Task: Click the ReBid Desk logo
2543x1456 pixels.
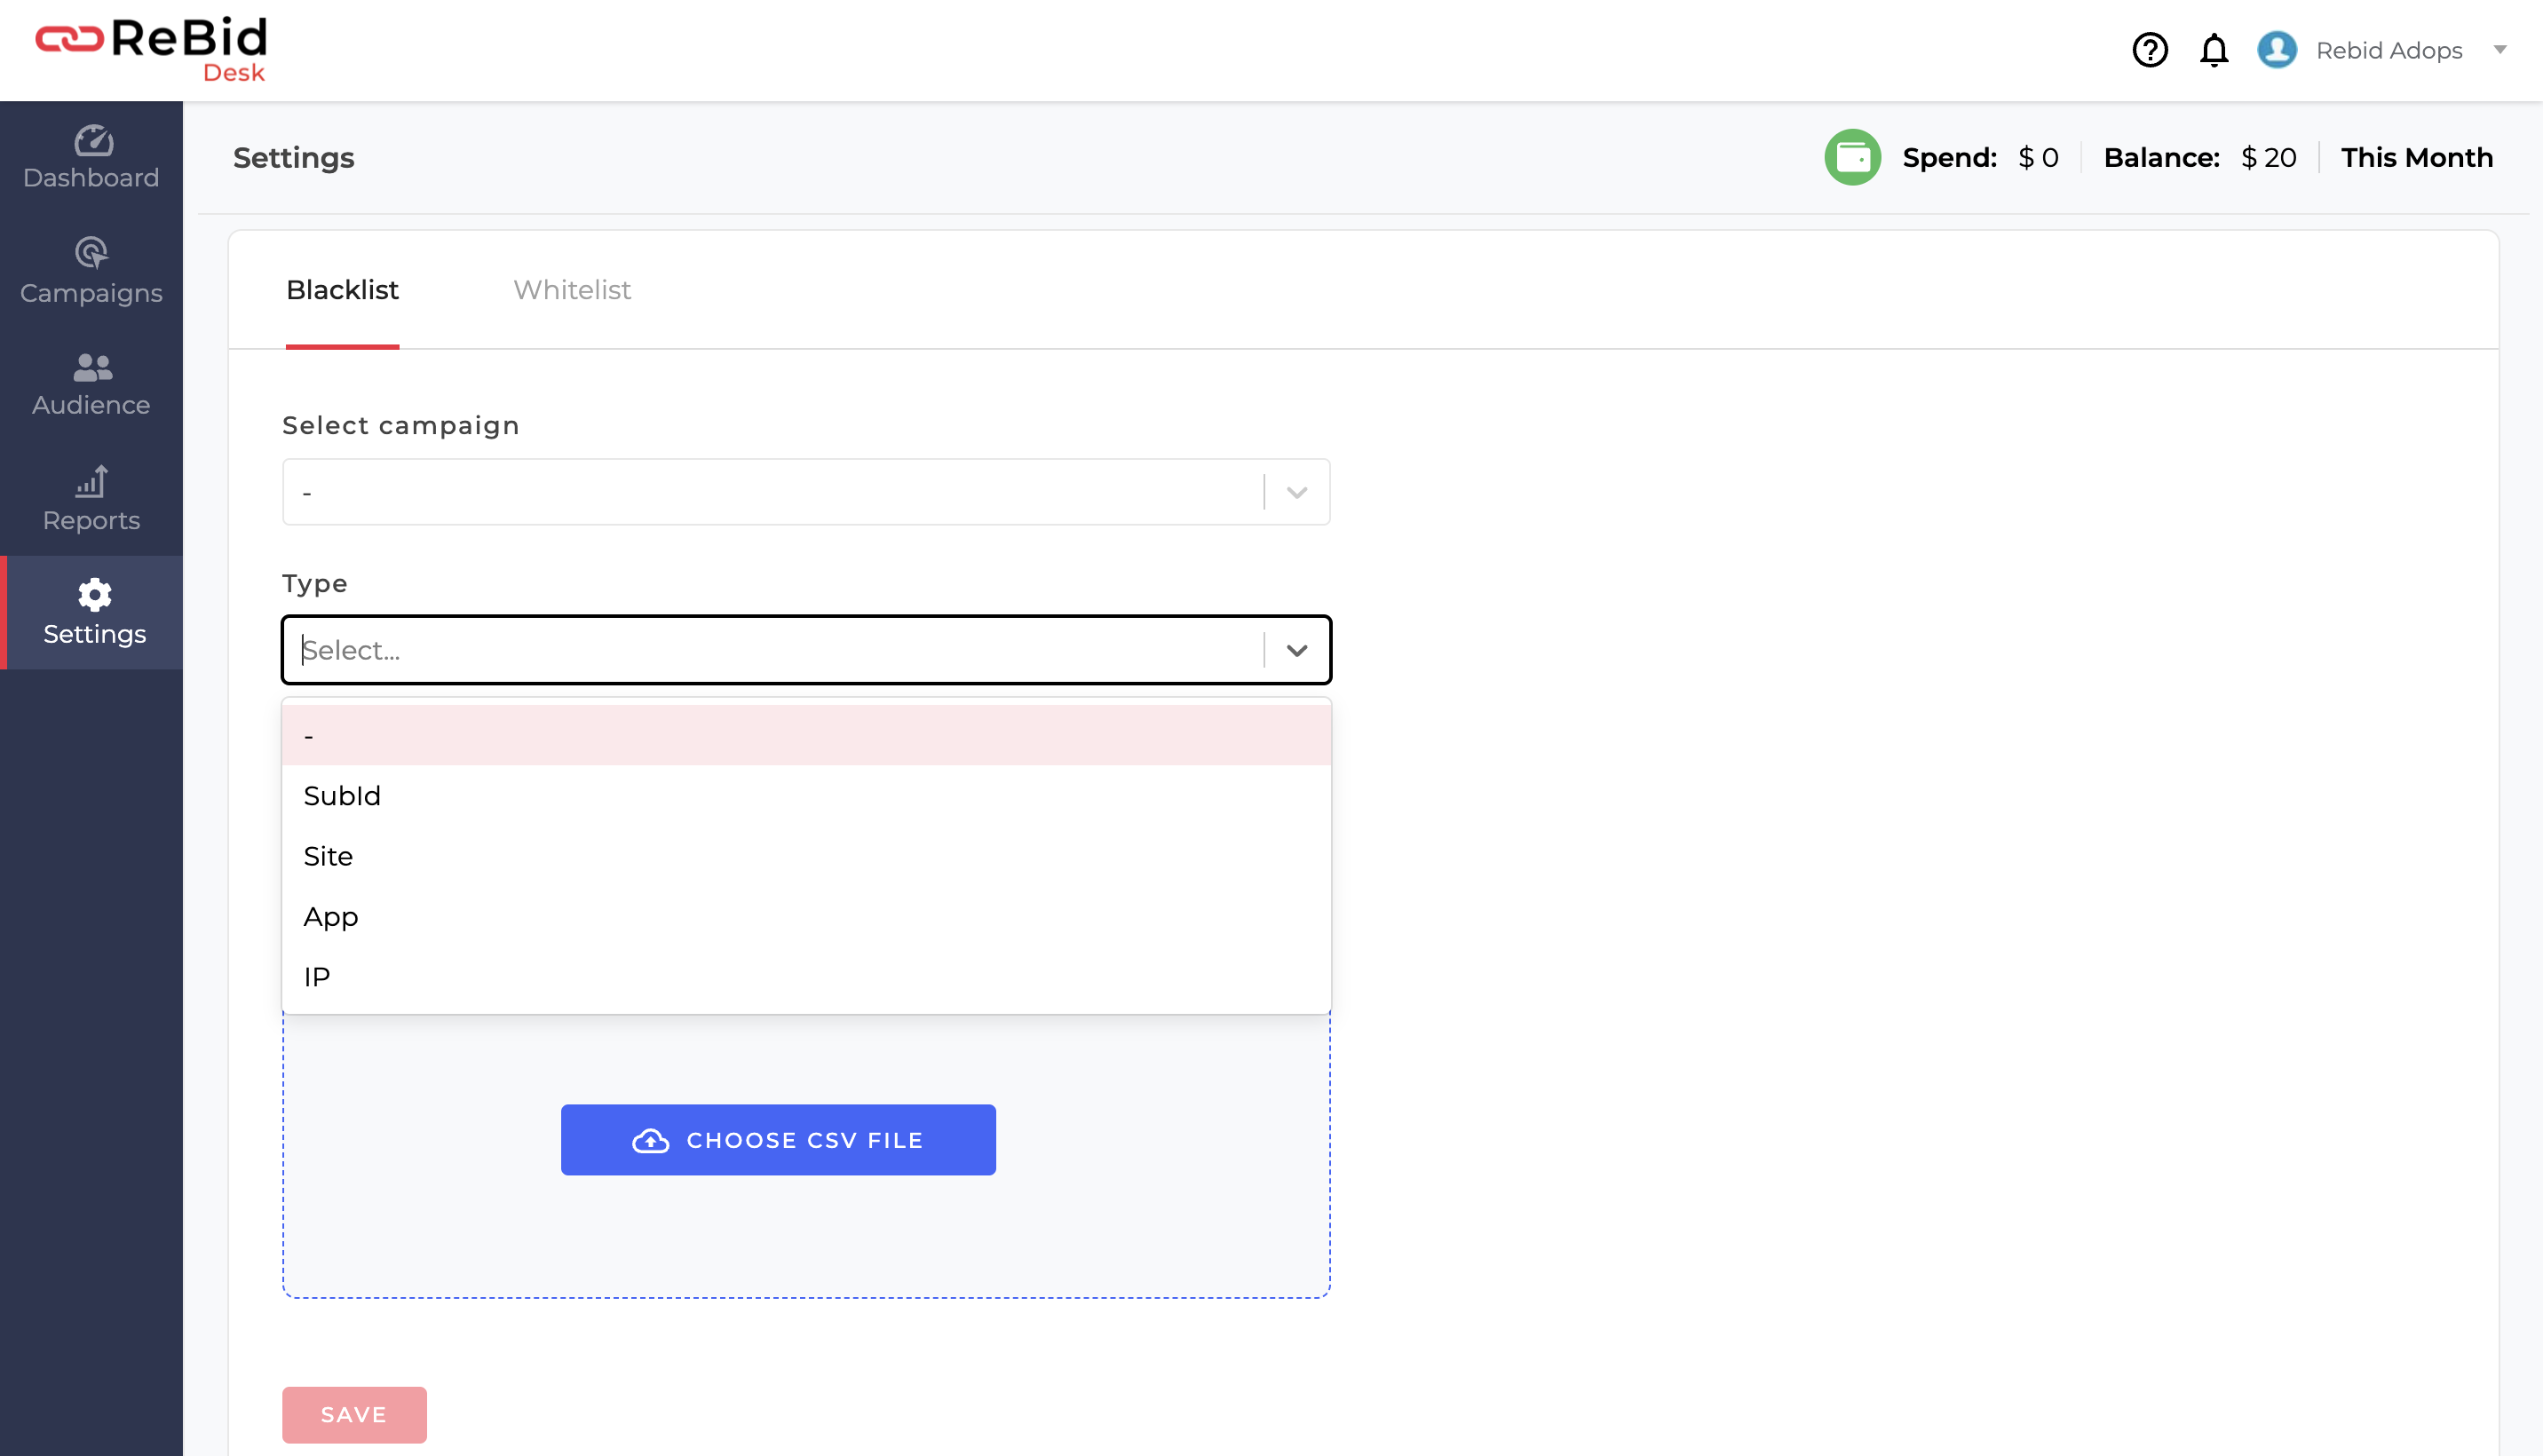Action: (x=152, y=50)
